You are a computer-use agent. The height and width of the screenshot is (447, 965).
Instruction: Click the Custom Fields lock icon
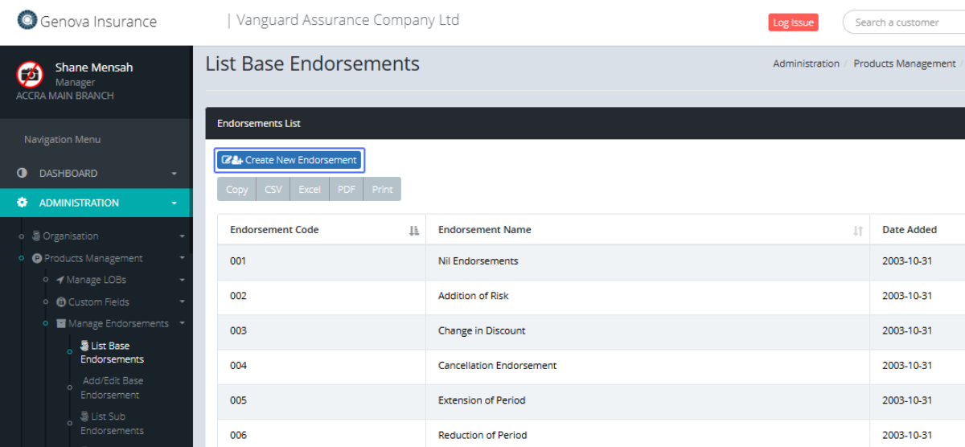[x=61, y=302]
